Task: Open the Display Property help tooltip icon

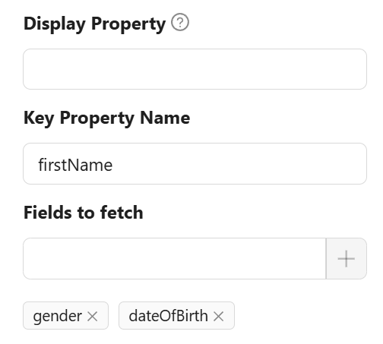Action: click(x=180, y=23)
